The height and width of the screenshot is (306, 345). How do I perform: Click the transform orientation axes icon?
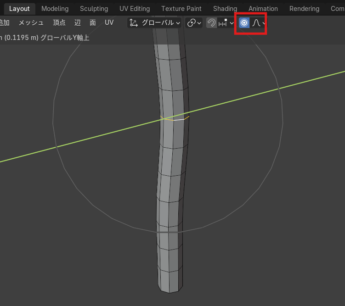tap(134, 22)
